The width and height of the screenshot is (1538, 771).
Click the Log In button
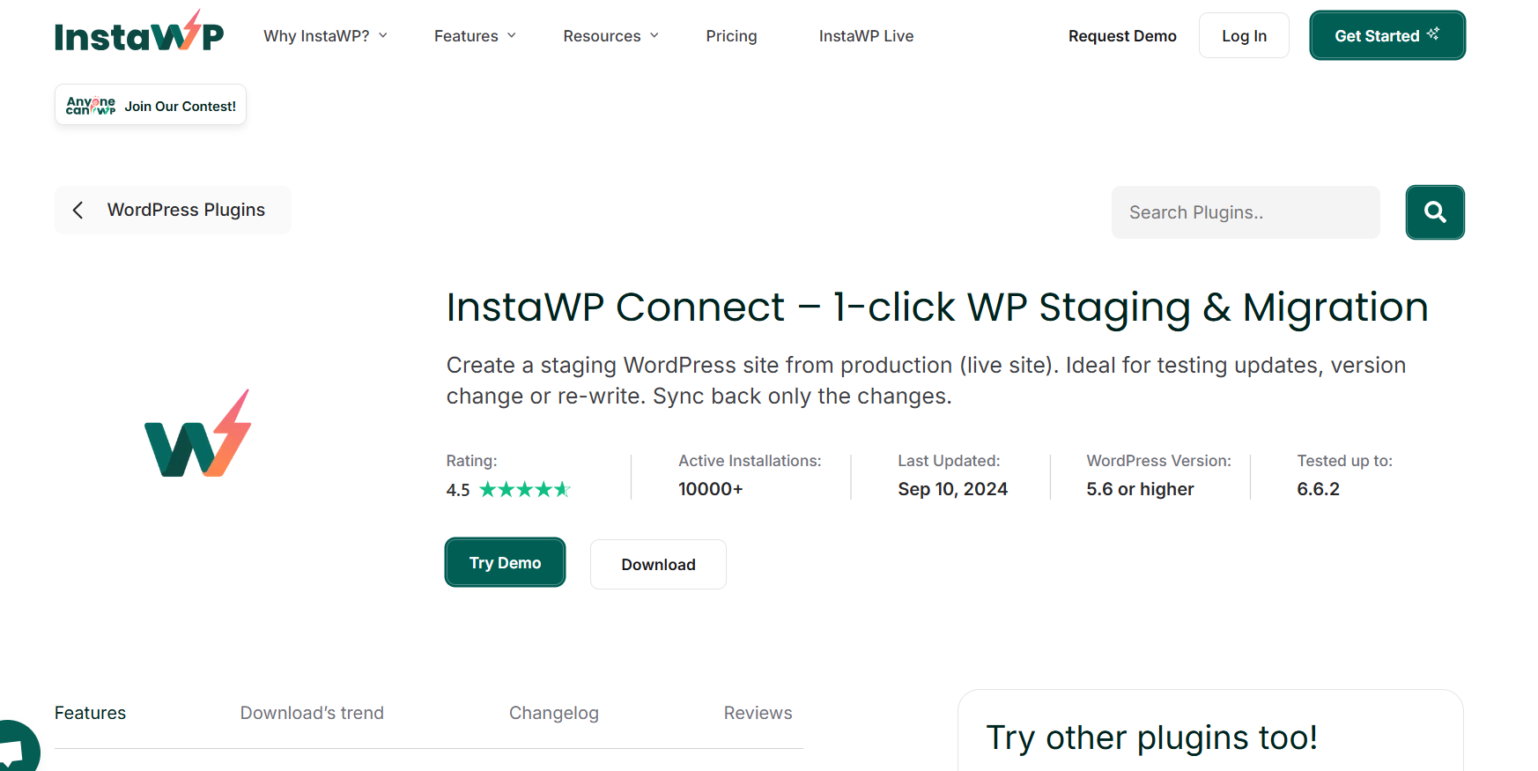coord(1244,35)
